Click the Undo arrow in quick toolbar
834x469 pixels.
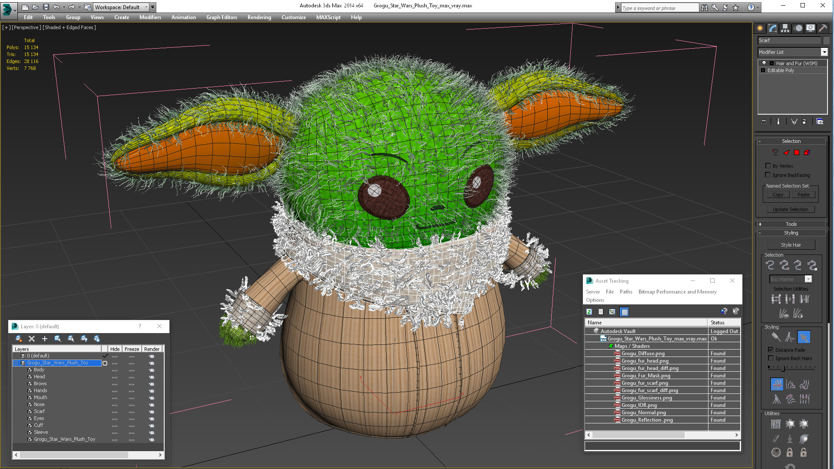pyautogui.click(x=56, y=7)
